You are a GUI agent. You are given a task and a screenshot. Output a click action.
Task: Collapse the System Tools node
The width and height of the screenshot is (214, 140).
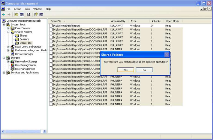click(x=4, y=25)
